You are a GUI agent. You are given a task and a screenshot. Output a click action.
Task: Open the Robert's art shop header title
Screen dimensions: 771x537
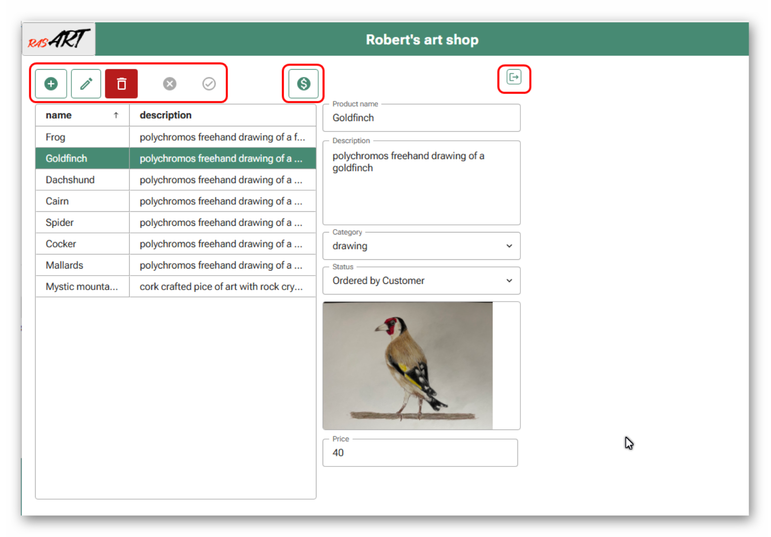[422, 39]
